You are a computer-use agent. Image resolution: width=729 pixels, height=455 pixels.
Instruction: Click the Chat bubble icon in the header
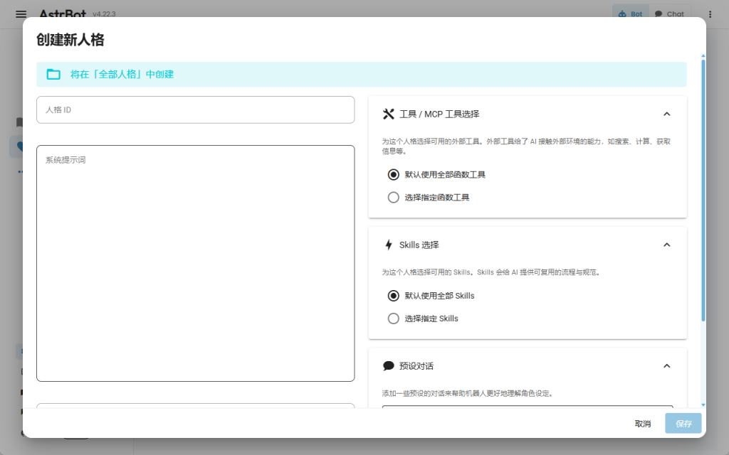point(659,14)
